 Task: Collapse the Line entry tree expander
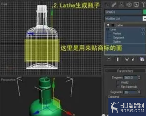coord(108,30)
